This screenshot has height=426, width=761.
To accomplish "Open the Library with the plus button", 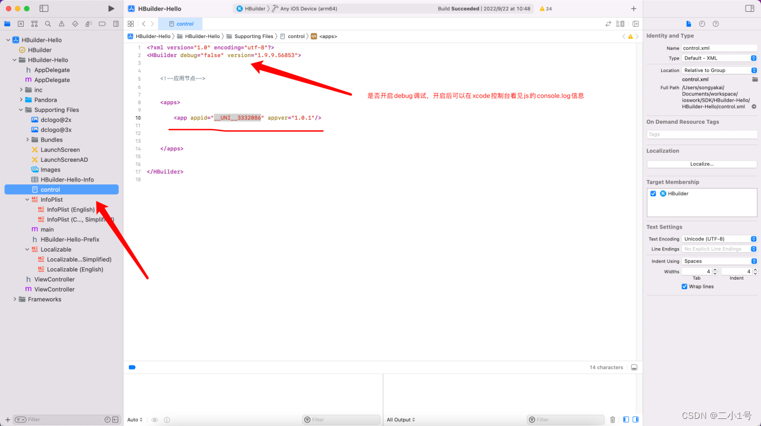I will point(634,9).
